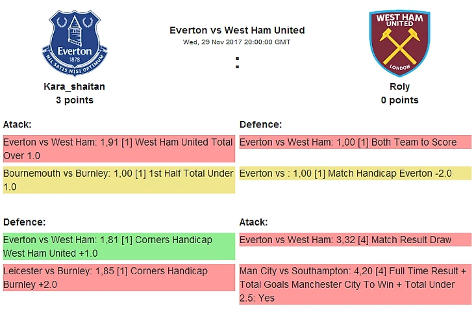This screenshot has height=312, width=474.
Task: Open Kara_shaitan's player profile name
Action: coord(74,86)
